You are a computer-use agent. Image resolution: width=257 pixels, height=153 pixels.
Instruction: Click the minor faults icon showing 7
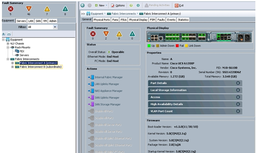click(47, 9)
